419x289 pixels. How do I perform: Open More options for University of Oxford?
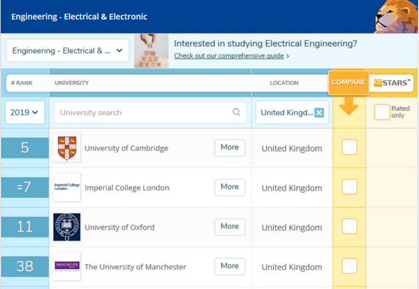[230, 226]
